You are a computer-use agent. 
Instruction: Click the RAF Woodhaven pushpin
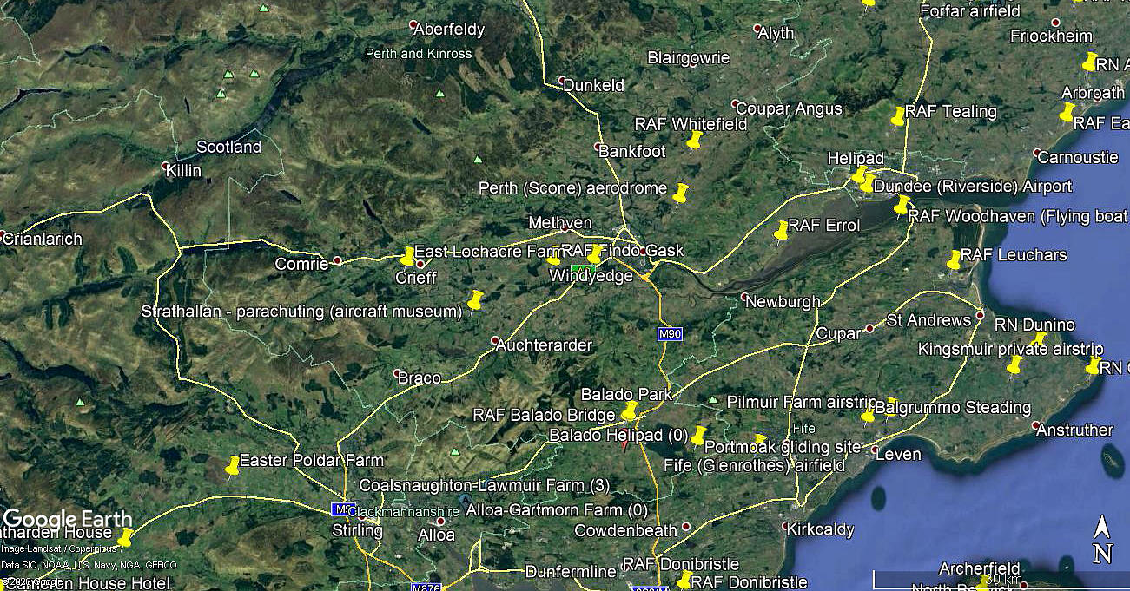[x=902, y=205]
